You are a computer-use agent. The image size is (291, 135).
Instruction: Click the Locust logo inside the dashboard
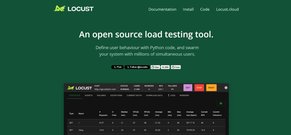[x=80, y=88]
